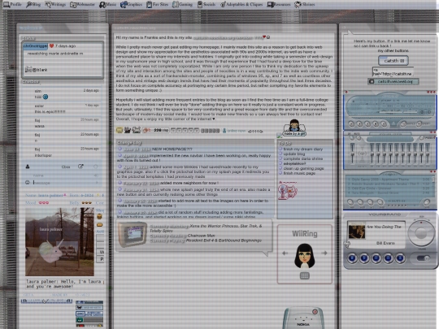The image size is (439, 329).
Task: Click the YOURBRAND player click wheel center
Action: tap(421, 233)
